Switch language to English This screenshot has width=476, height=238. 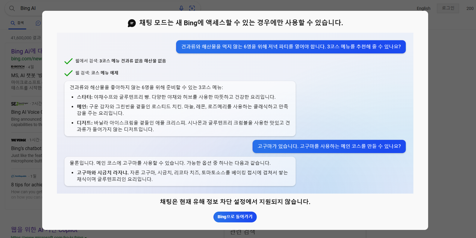click(423, 8)
